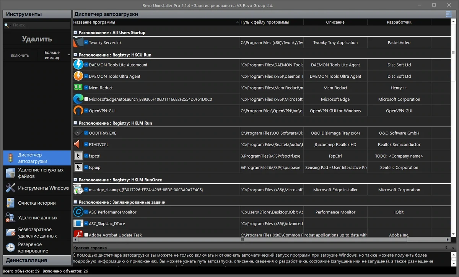Select Диспетчер автозагрузки in the sidebar
The width and height of the screenshot is (459, 277).
[x=37, y=158]
